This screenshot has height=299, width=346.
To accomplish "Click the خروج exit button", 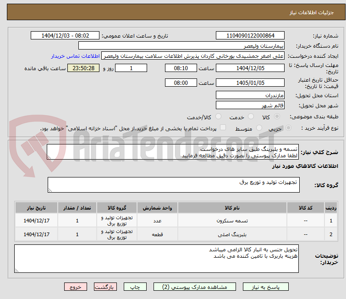I will pyautogui.click(x=76, y=287).
